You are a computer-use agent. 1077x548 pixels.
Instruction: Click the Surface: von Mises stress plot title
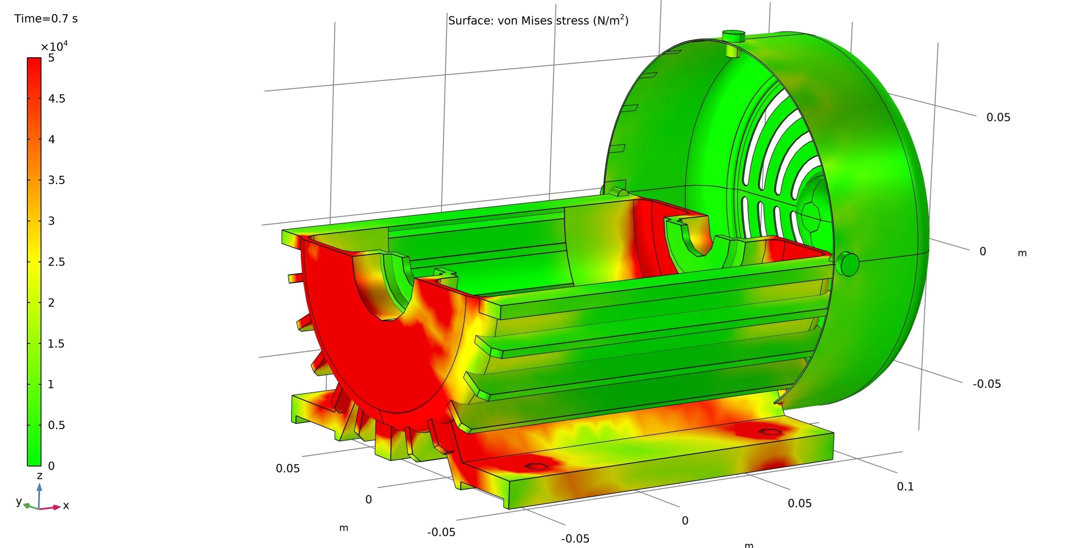(x=538, y=21)
